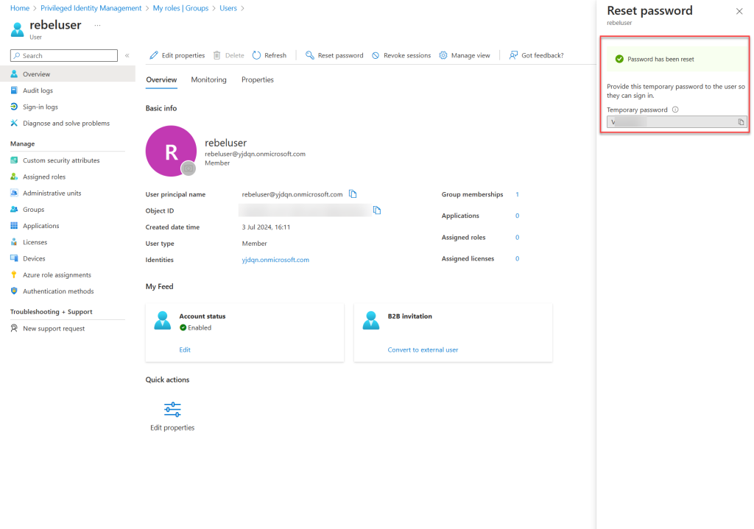
Task: Open Manage view options
Action: pos(465,55)
